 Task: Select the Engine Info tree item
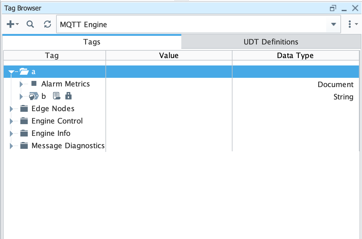pos(51,133)
